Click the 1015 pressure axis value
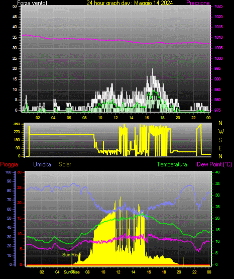 point(218,27)
